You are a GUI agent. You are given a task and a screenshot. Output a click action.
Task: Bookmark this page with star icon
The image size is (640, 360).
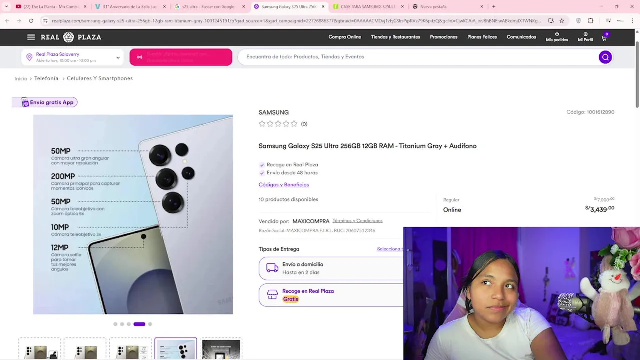[x=562, y=21]
